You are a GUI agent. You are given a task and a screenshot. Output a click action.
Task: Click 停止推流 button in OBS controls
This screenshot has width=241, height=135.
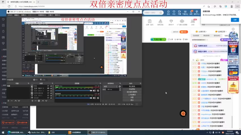pyautogui.click(x=132, y=86)
